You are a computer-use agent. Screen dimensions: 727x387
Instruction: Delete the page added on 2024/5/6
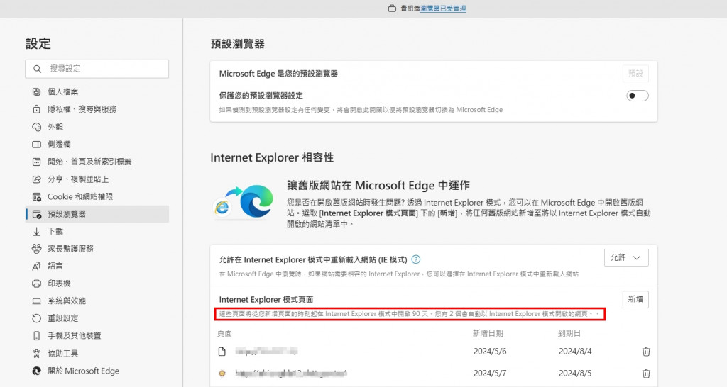tap(646, 352)
